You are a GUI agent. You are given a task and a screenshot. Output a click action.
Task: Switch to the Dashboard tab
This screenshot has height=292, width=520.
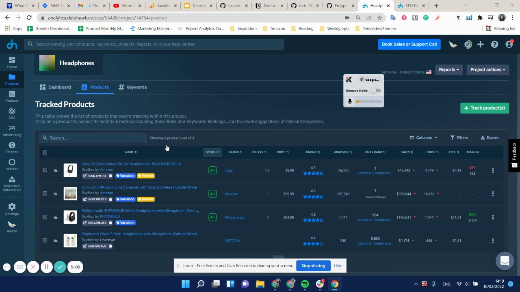coord(55,87)
